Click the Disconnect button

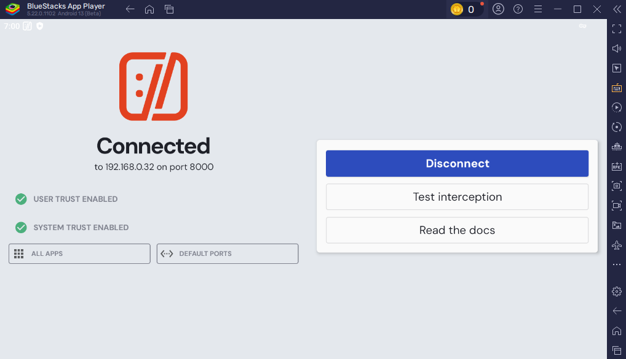[457, 163]
